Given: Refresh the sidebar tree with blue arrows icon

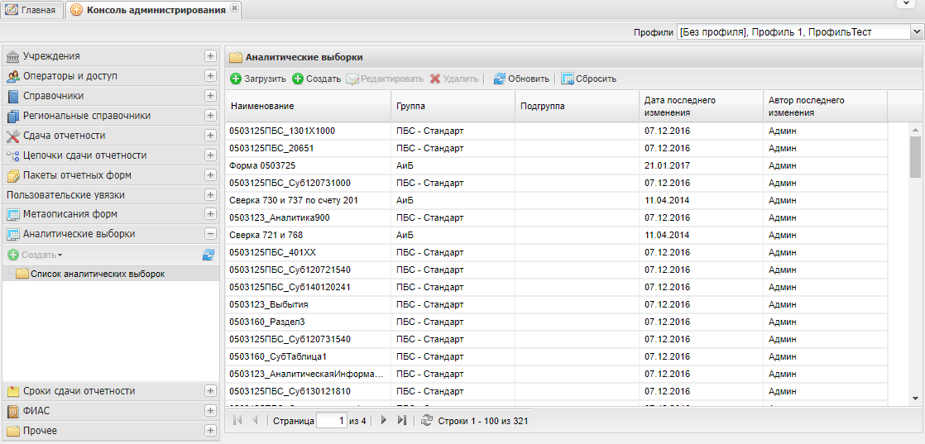Looking at the screenshot, I should (208, 255).
